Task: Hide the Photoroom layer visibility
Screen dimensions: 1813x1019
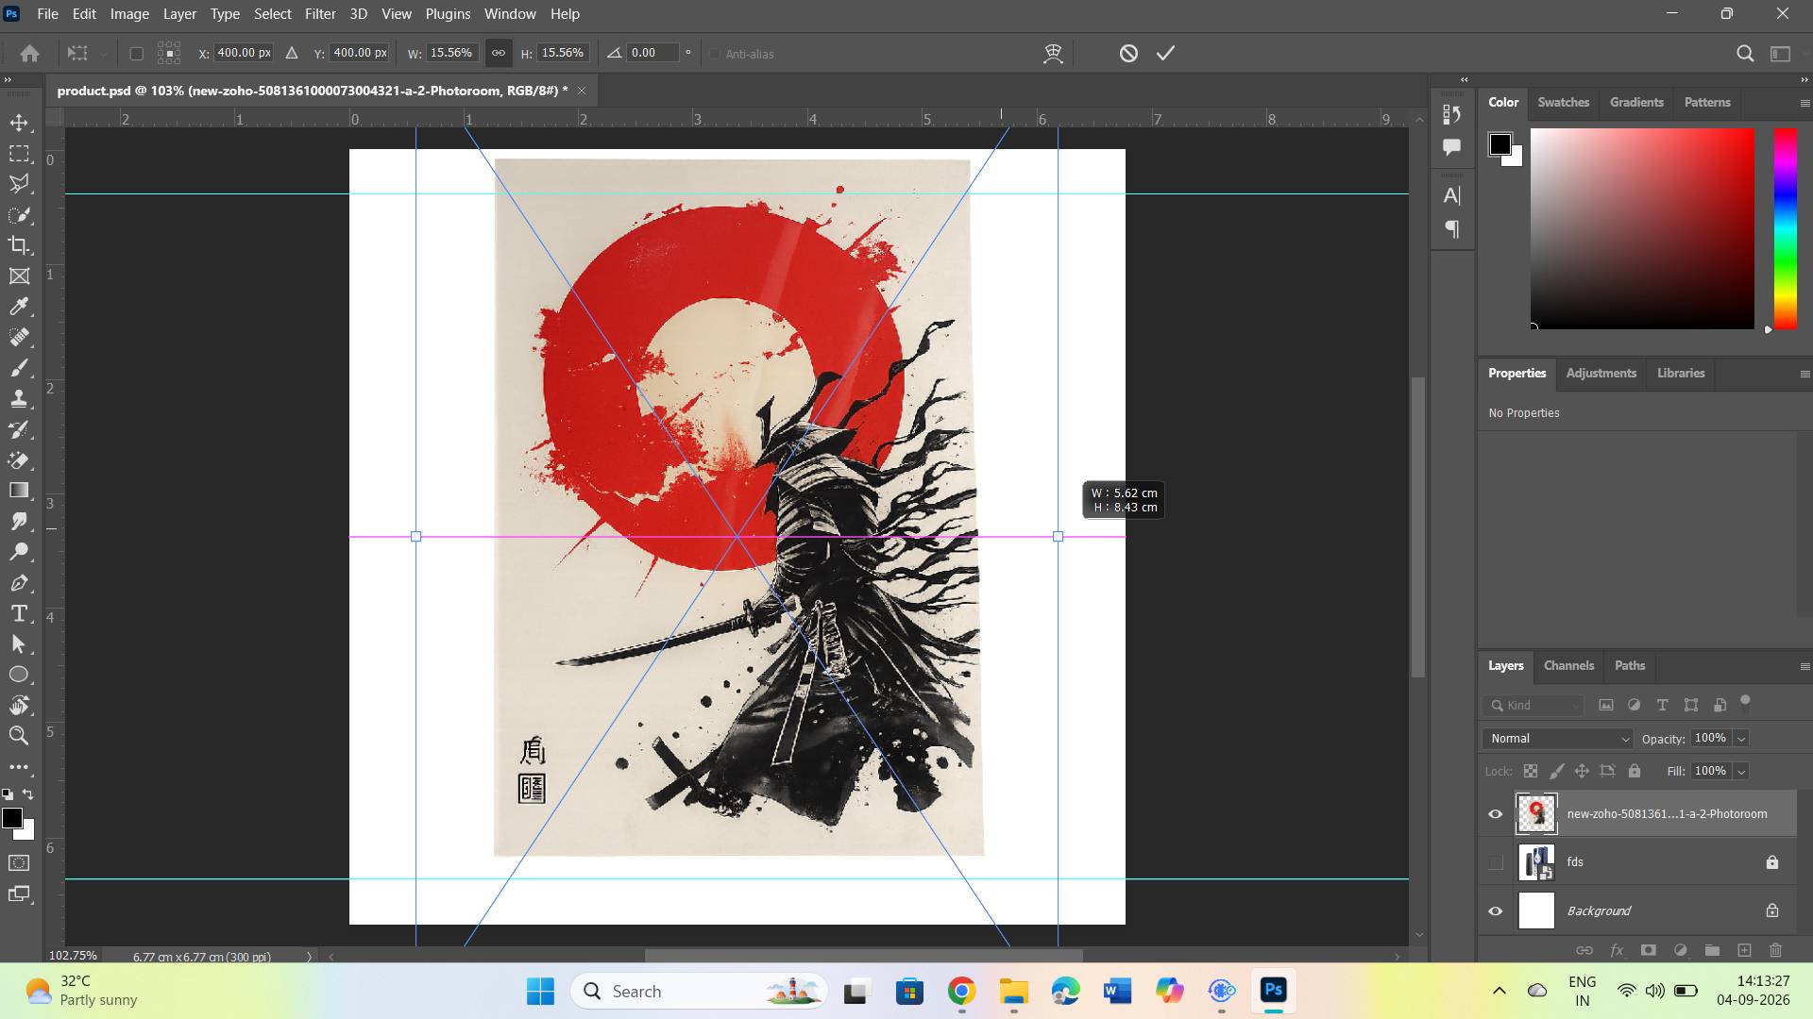Action: (x=1495, y=814)
